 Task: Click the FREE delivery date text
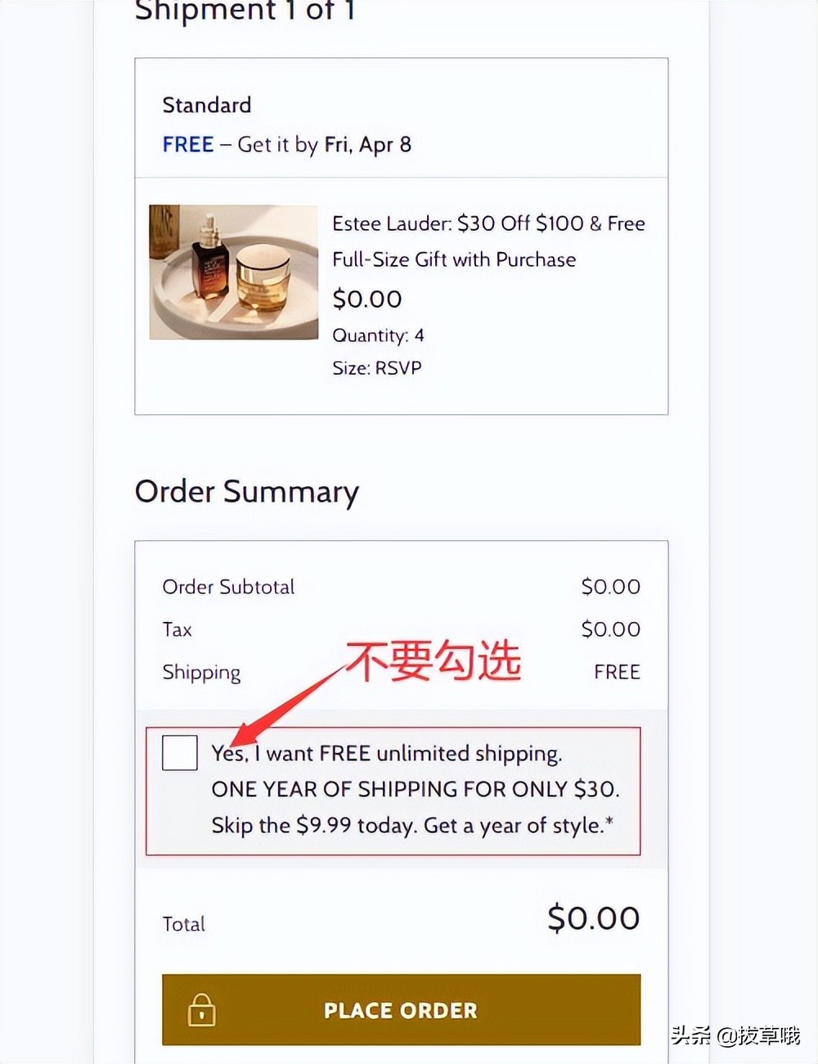(286, 145)
